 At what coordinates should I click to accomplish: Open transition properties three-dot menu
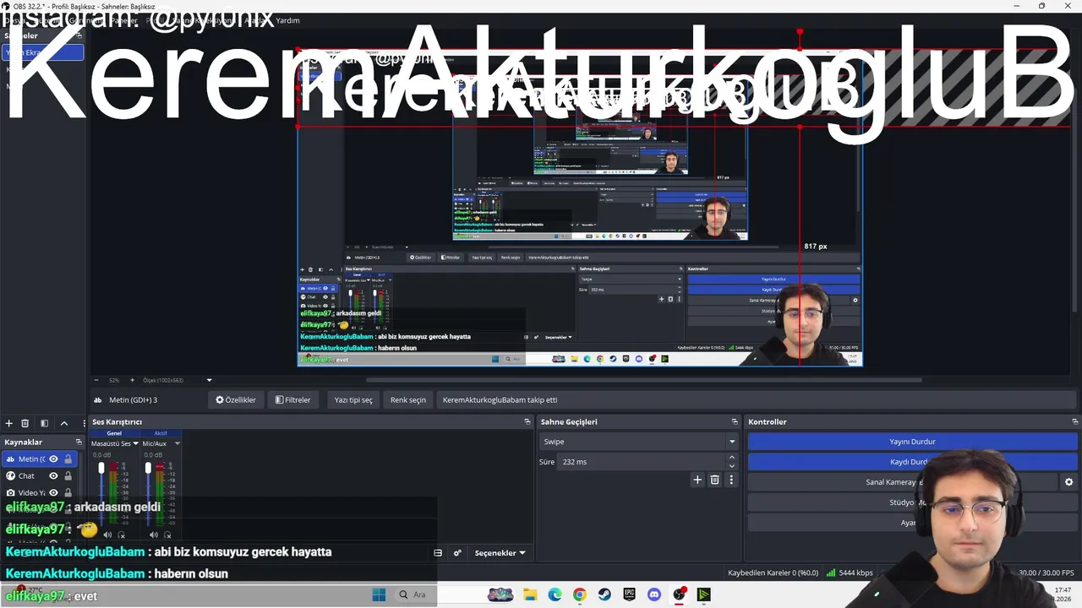click(731, 480)
